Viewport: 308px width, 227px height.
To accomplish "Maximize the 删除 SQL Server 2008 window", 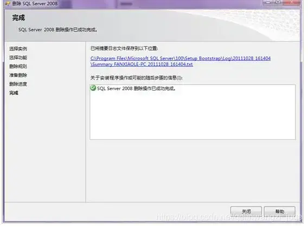I will coord(278,2).
